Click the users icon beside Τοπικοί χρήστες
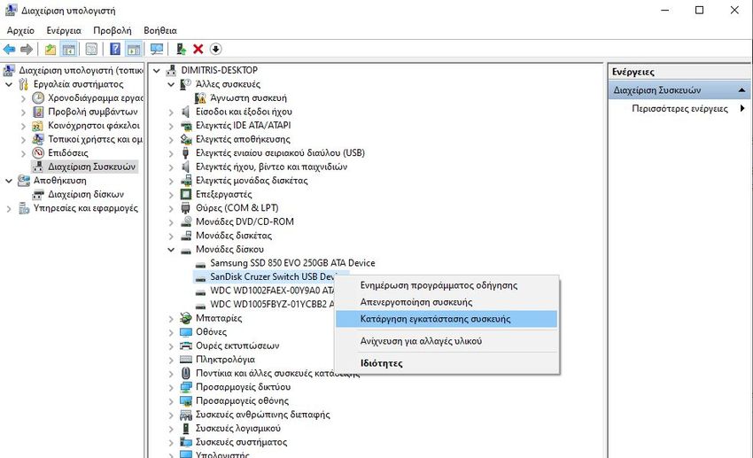753x458 pixels. [x=38, y=139]
